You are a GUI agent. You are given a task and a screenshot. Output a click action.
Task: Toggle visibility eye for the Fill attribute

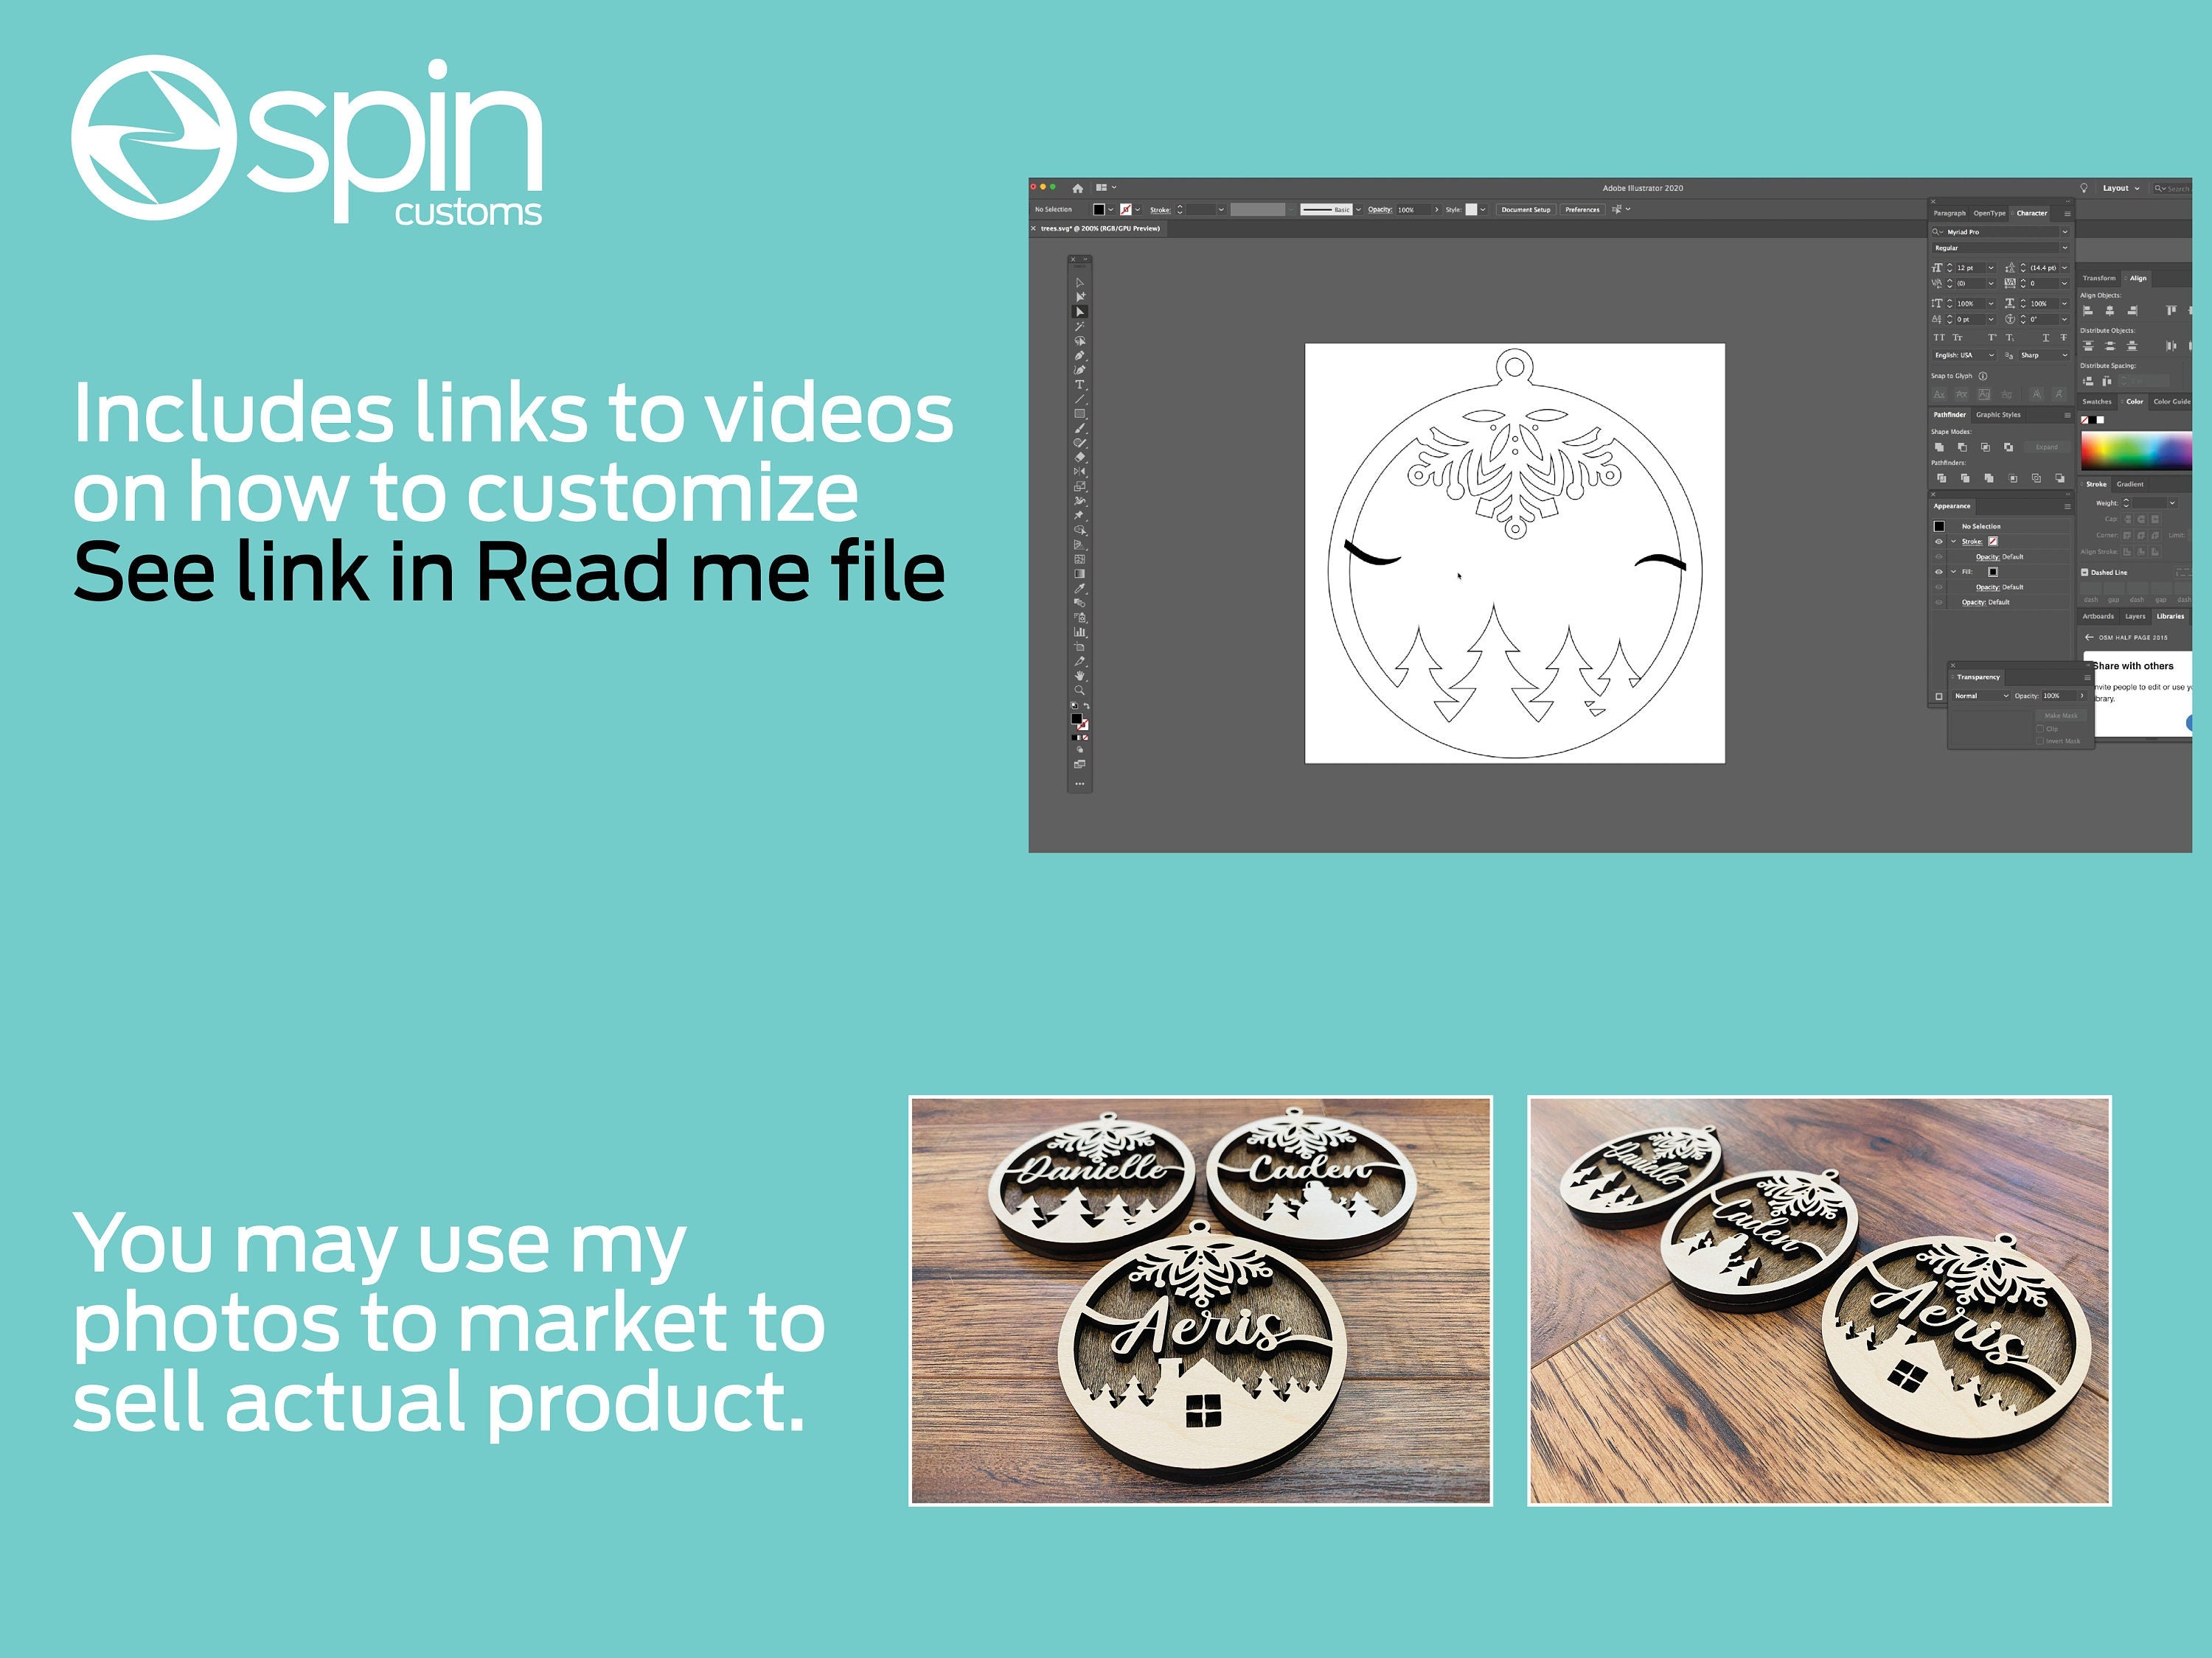pyautogui.click(x=1939, y=573)
